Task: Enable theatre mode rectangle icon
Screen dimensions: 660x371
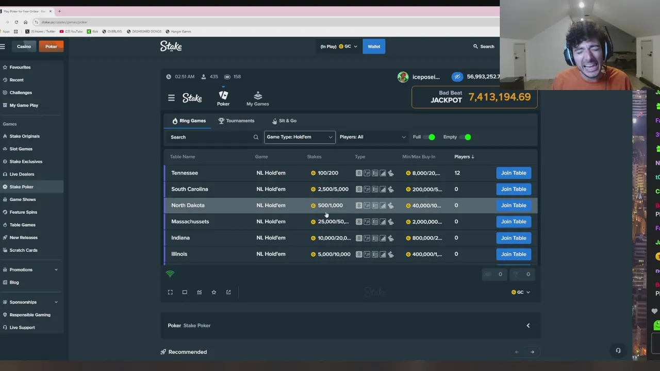Action: [x=185, y=292]
